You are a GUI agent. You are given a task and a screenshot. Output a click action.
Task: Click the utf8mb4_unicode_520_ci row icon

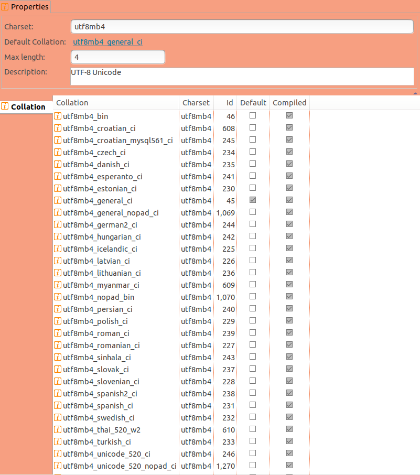[58, 454]
